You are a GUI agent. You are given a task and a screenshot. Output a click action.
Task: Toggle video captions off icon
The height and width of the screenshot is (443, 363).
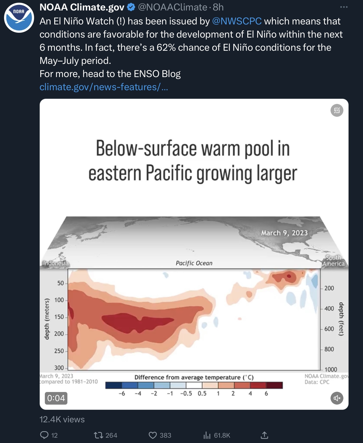pyautogui.click(x=337, y=110)
